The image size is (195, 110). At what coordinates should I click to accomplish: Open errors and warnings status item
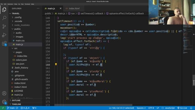pyautogui.click(x=25, y=108)
